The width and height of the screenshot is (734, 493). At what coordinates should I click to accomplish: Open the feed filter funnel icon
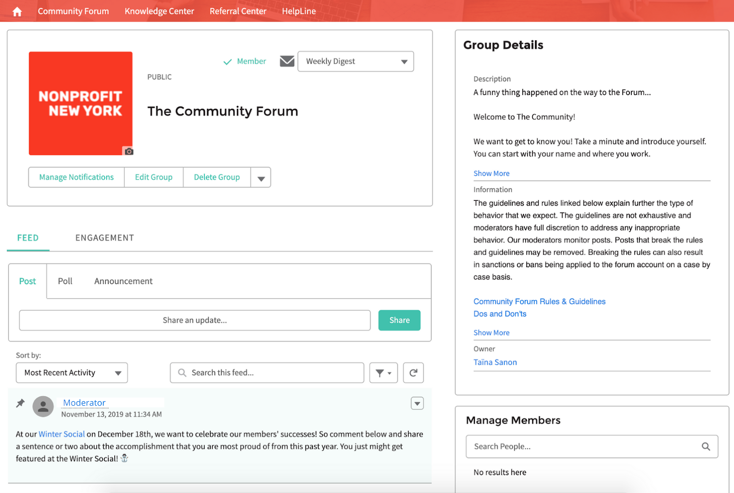(383, 373)
